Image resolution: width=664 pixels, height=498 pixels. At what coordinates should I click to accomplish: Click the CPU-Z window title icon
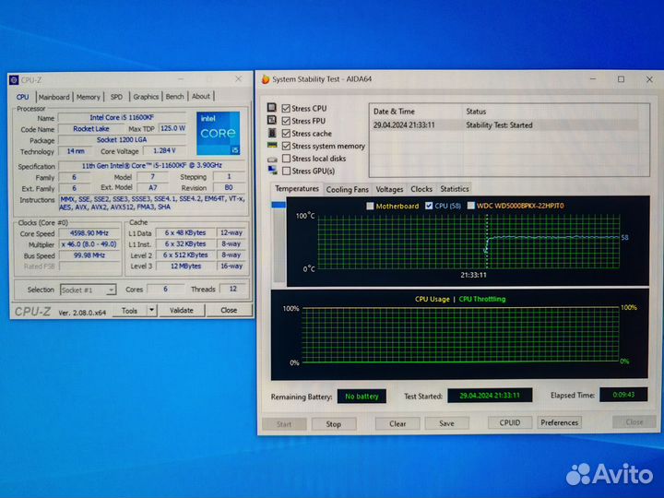point(14,79)
